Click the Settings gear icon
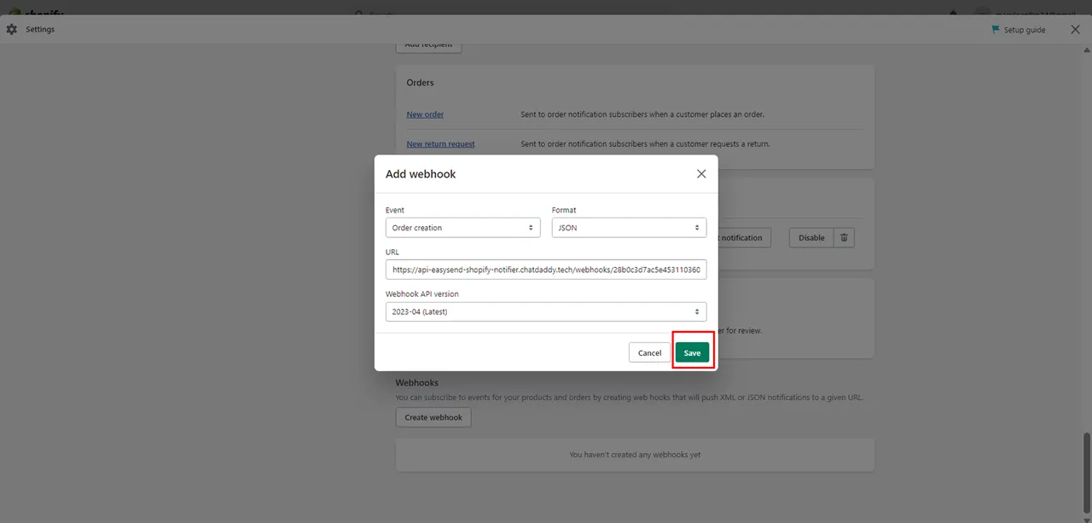Screen dimensions: 1092x523 point(12,30)
